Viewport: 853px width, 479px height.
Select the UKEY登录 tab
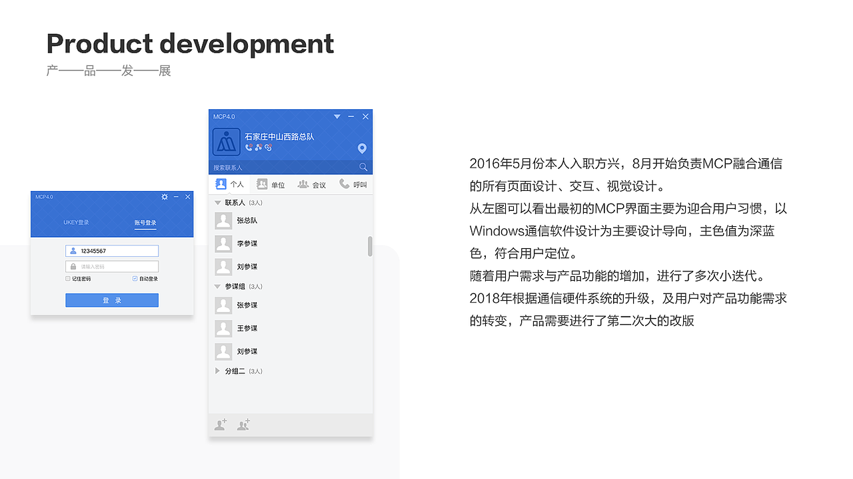tap(76, 222)
